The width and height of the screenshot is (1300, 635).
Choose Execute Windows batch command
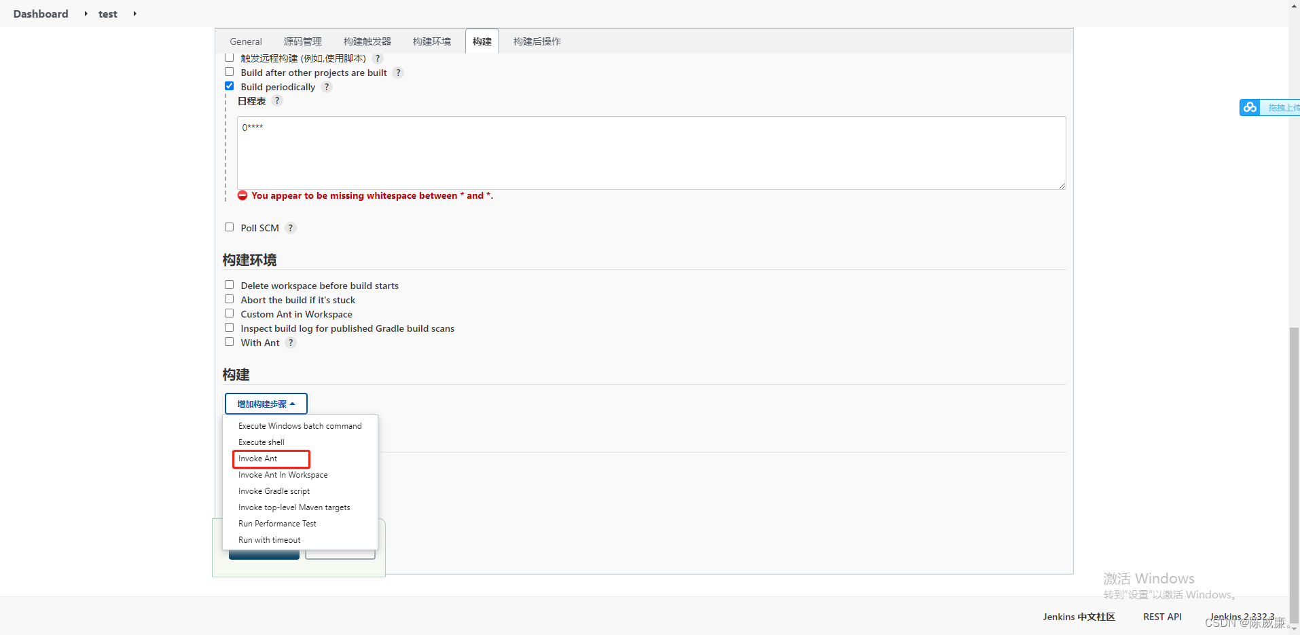pyautogui.click(x=300, y=426)
